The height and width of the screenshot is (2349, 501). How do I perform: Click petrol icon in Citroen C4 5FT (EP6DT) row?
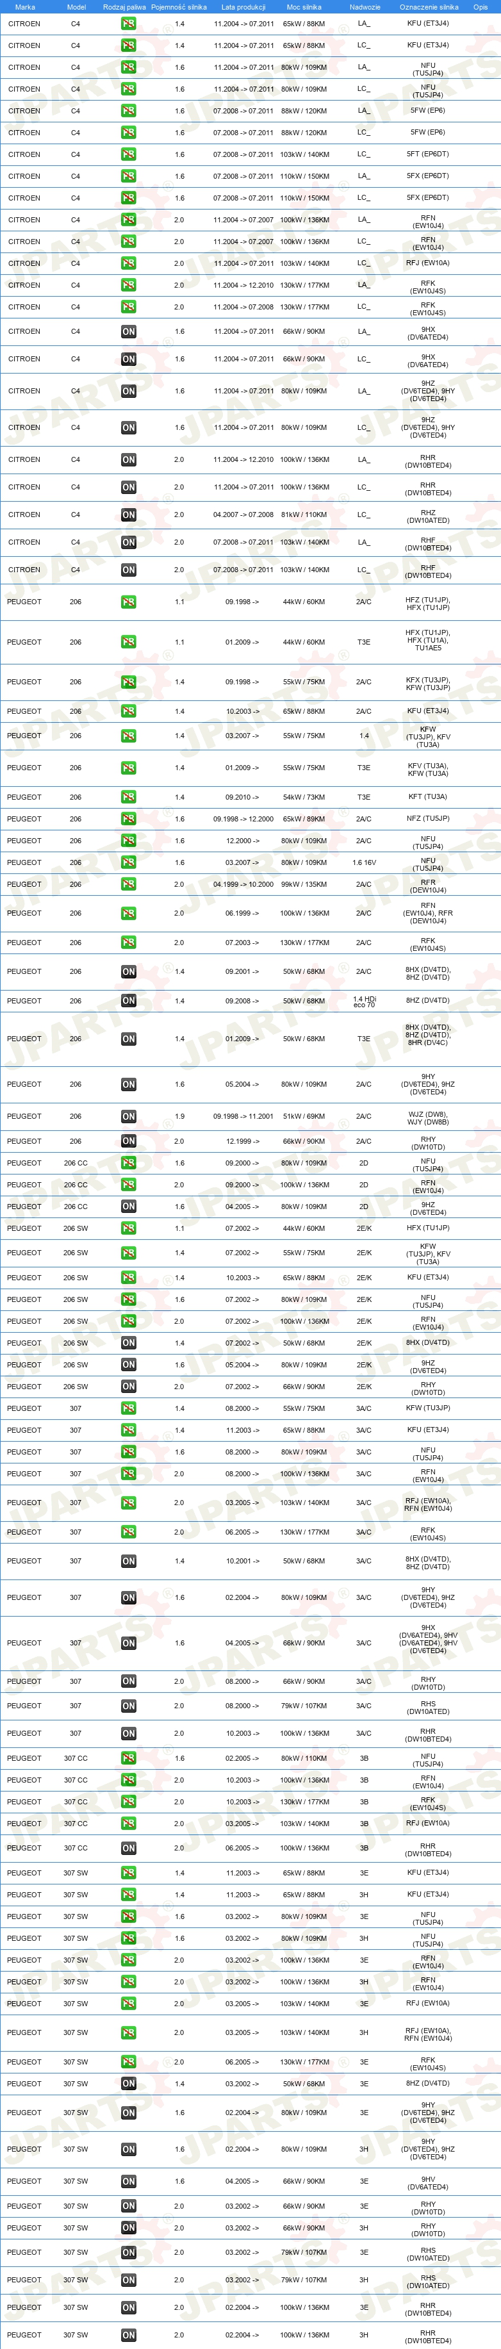pyautogui.click(x=129, y=155)
